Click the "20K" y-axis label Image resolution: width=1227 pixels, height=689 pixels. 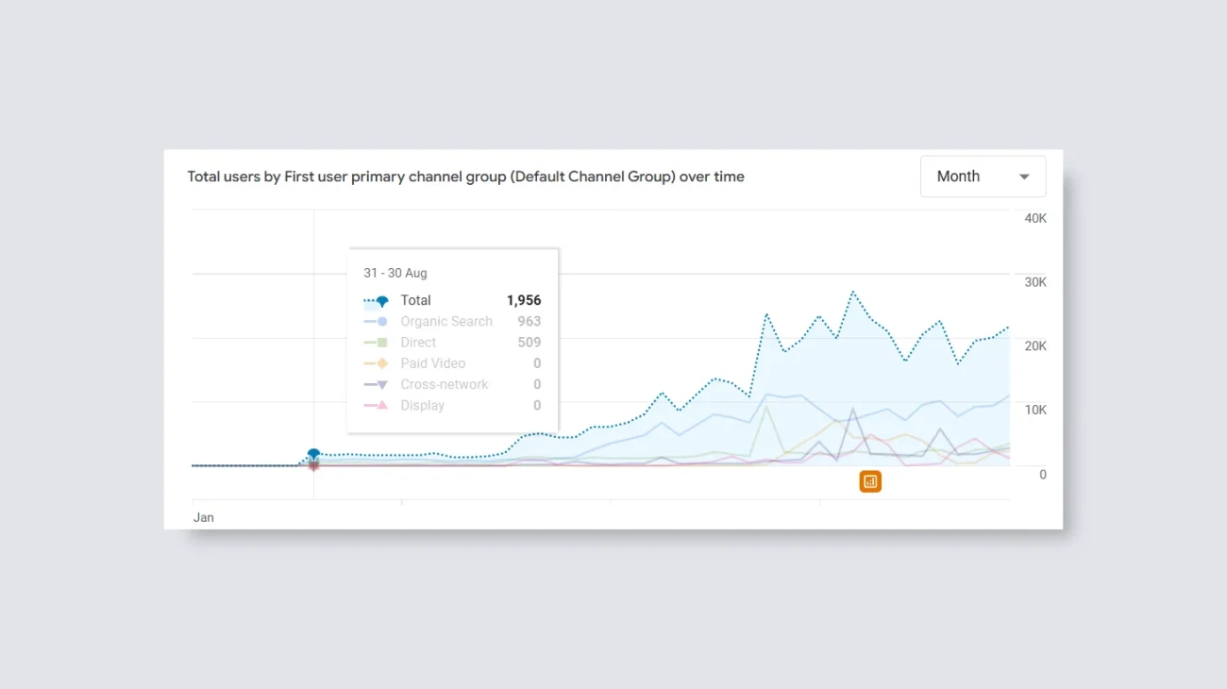pos(1035,346)
